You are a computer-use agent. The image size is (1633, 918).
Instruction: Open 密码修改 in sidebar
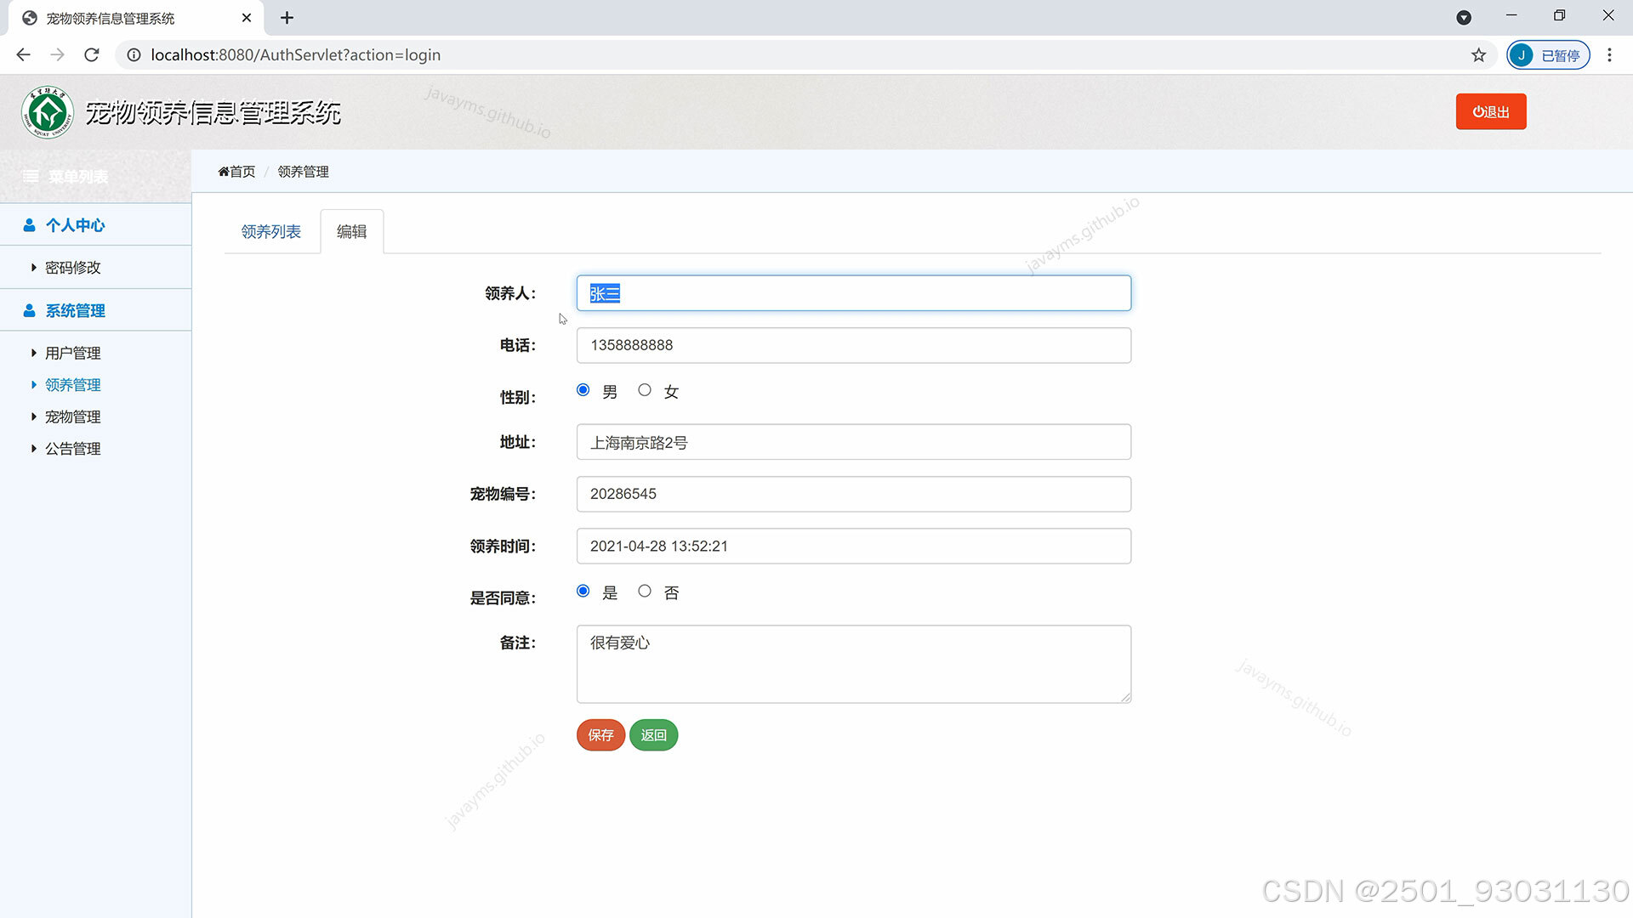pyautogui.click(x=72, y=268)
